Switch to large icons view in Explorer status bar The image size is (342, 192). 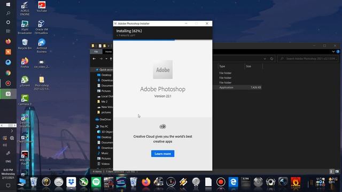pos(337,172)
